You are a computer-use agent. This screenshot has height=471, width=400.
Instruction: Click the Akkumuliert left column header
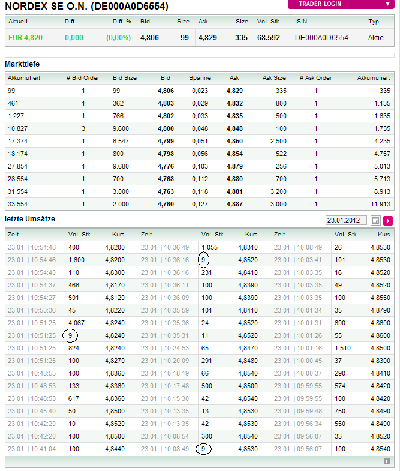pos(24,78)
